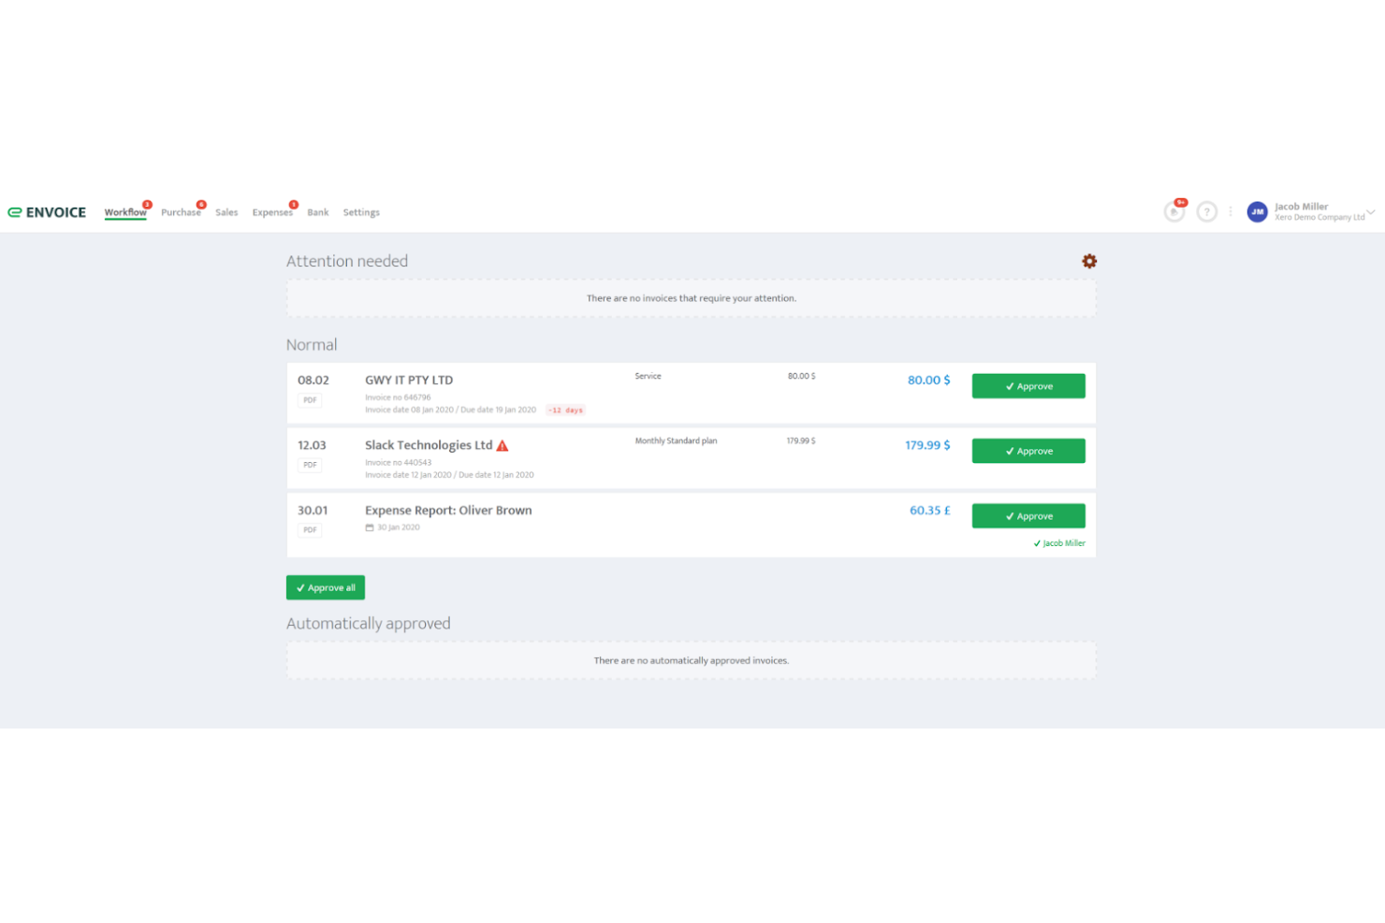Click the Envoice logo
The width and height of the screenshot is (1385, 923).
tap(46, 211)
